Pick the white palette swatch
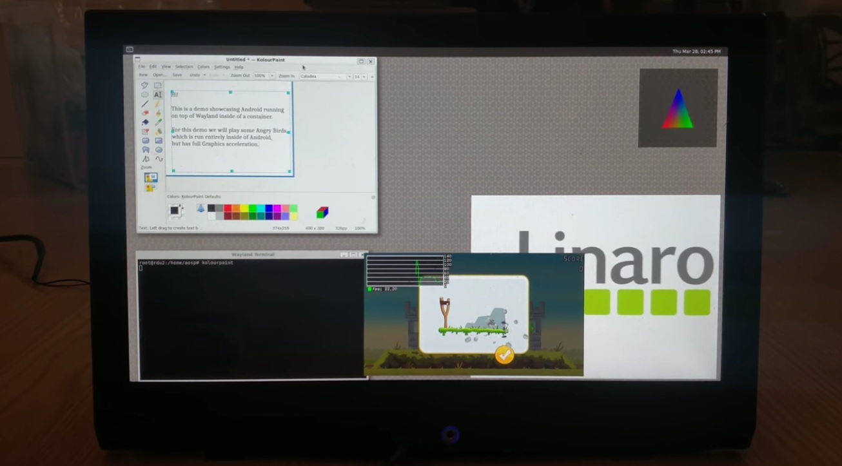The height and width of the screenshot is (466, 842). [x=211, y=216]
